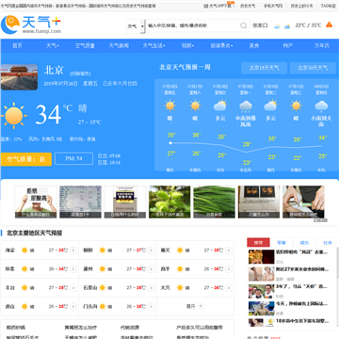Click the arrow icon in the 朝阳 row
339x339 pixels.
151,250
